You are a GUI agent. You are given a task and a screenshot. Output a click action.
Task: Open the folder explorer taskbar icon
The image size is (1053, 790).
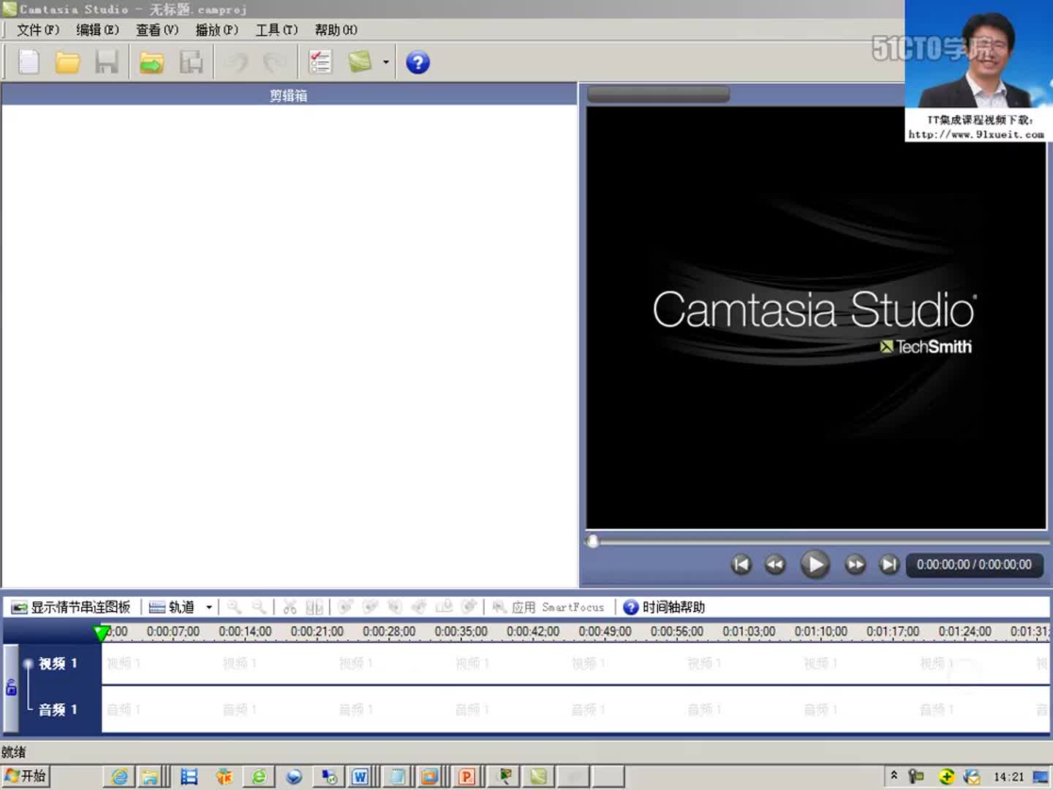tap(150, 777)
